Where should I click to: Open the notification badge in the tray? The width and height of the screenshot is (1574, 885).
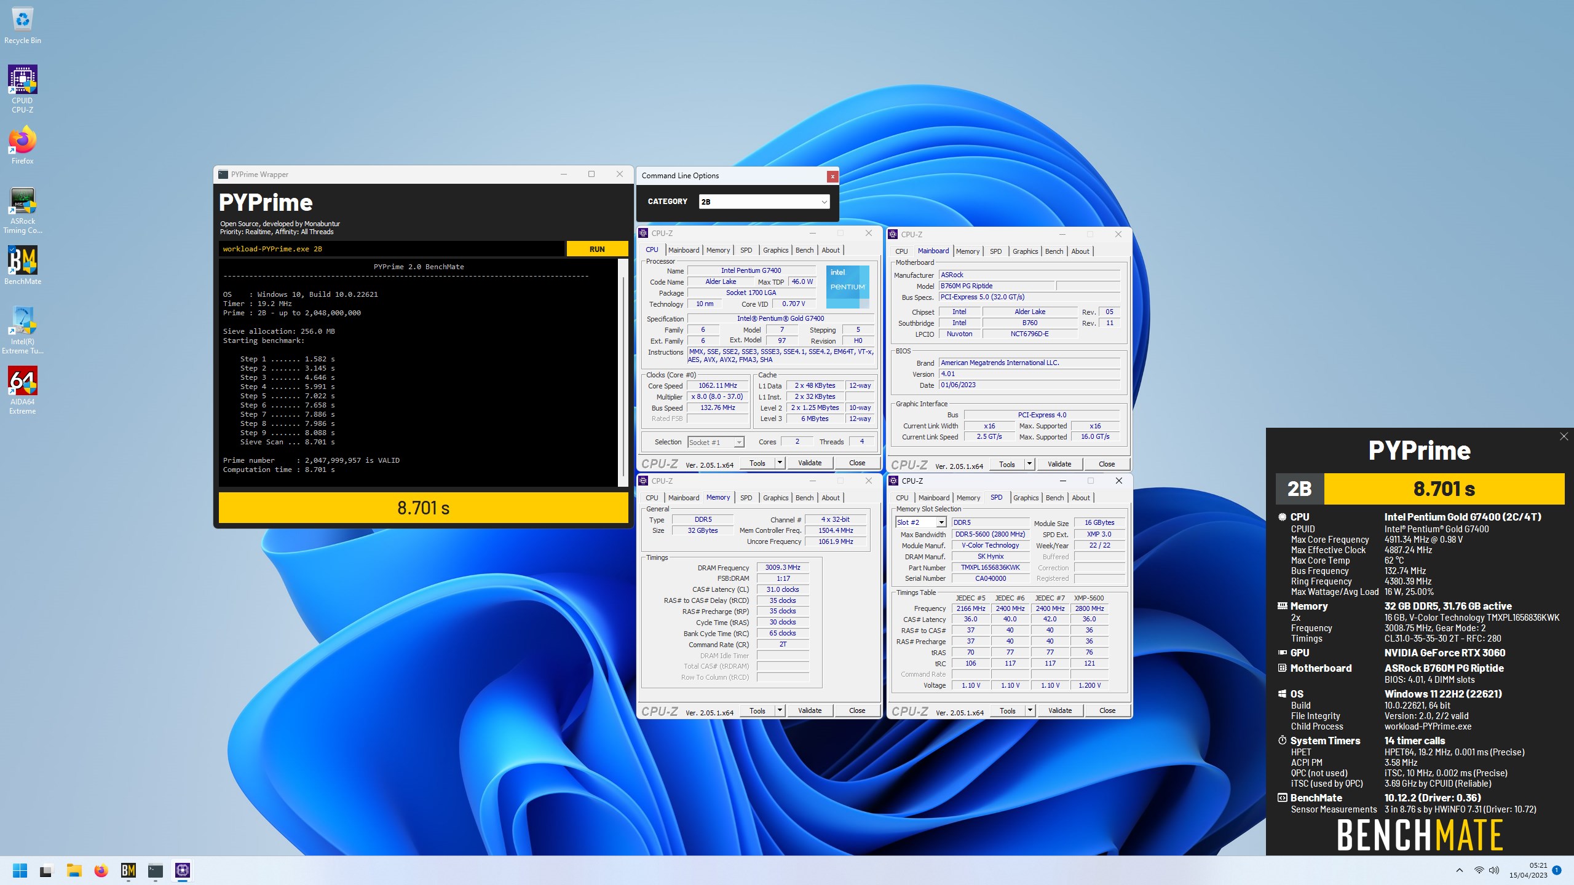click(x=1557, y=870)
